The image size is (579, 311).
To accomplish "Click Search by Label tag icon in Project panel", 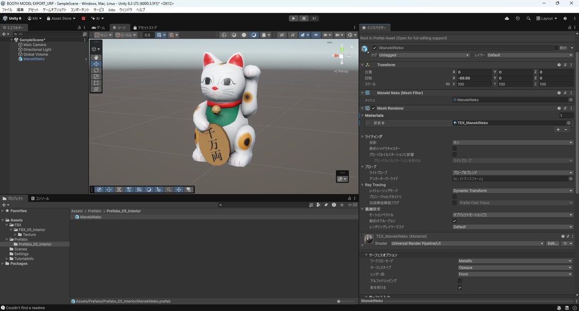I will coord(326,205).
